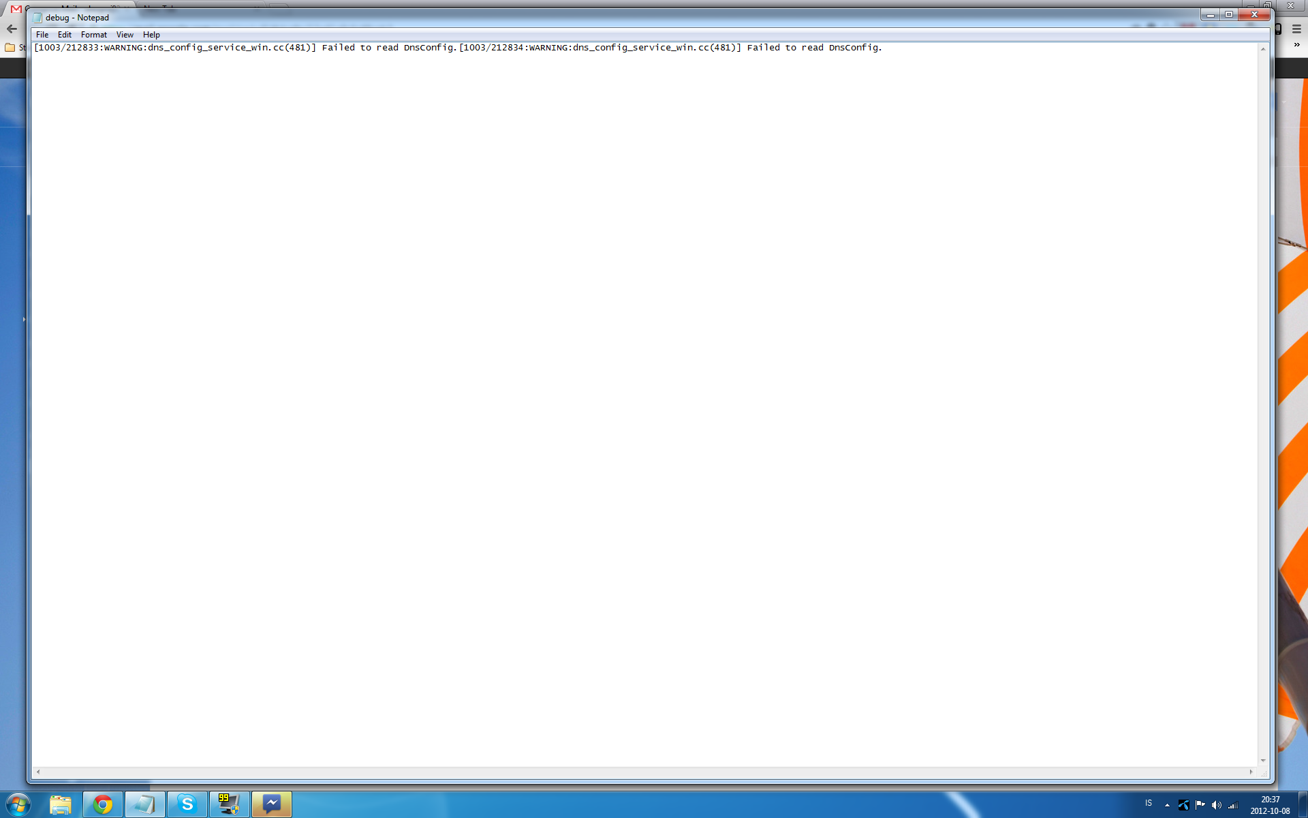Open the Format menu in Notepad
Image resolution: width=1308 pixels, height=818 pixels.
tap(94, 34)
